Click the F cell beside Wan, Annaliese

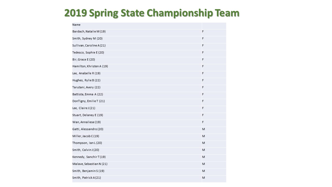tap(214, 123)
